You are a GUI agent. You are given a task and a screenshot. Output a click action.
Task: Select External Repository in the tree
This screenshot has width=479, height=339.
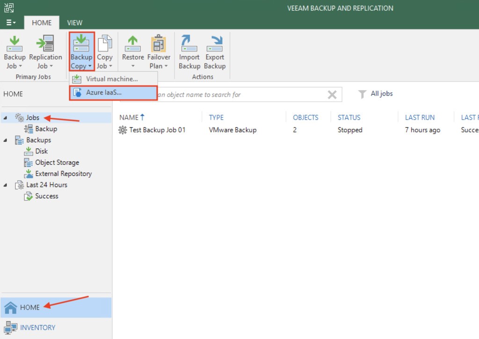[x=64, y=174]
